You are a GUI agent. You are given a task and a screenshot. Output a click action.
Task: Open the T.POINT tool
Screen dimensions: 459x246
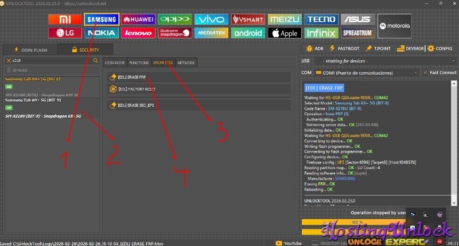coord(378,49)
